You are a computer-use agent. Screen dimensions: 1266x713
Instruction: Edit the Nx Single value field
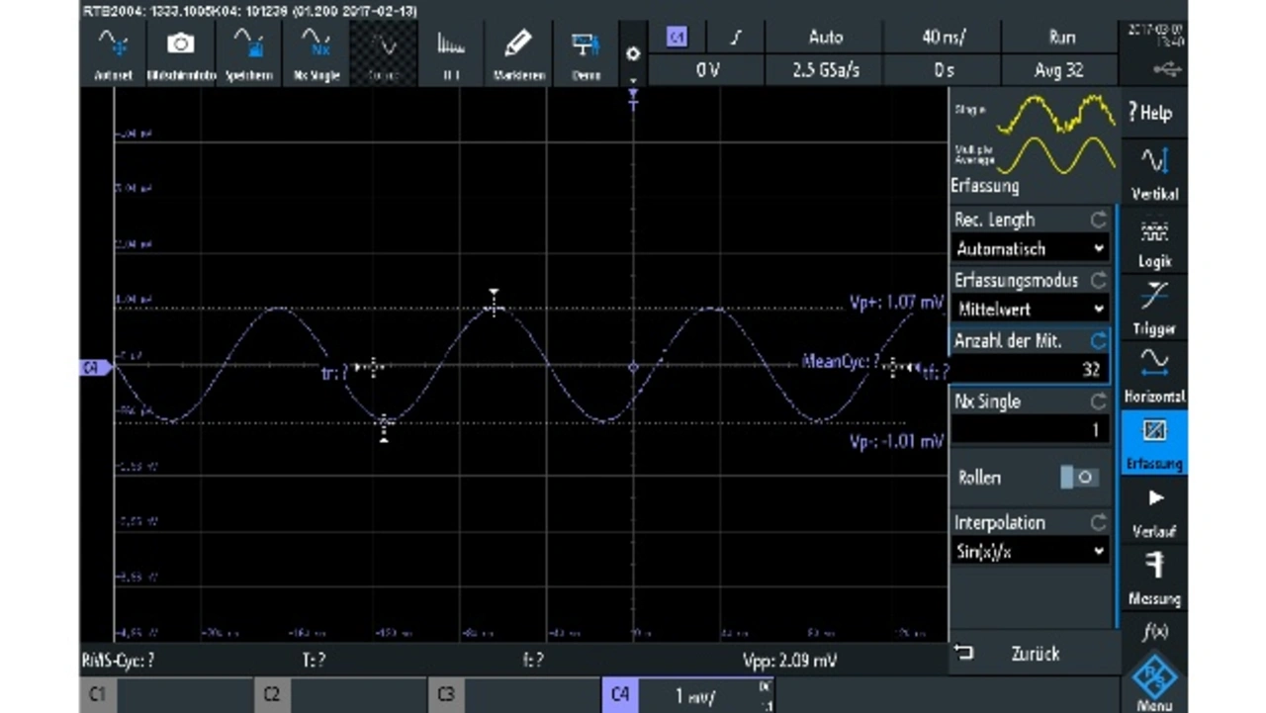pyautogui.click(x=1030, y=430)
